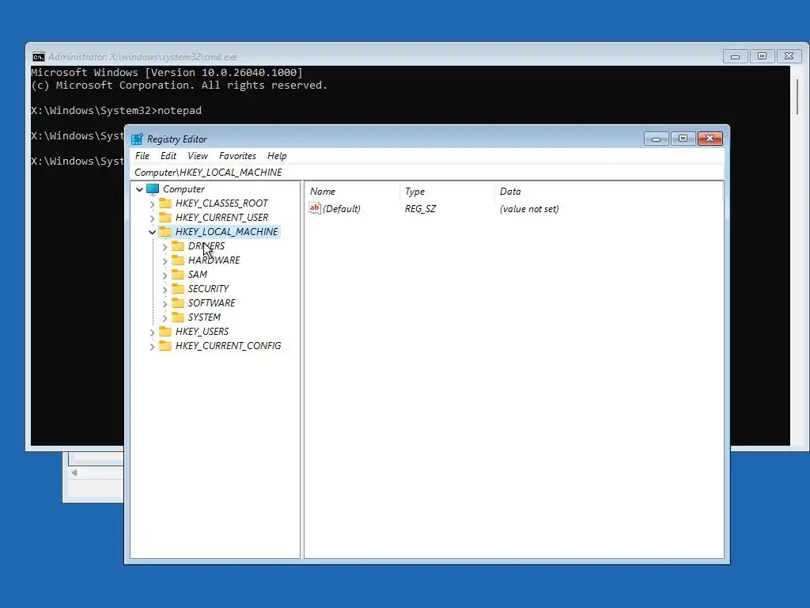Screen dimensions: 810x608
Task: Click the notepad command line in cmd
Action: click(x=116, y=111)
